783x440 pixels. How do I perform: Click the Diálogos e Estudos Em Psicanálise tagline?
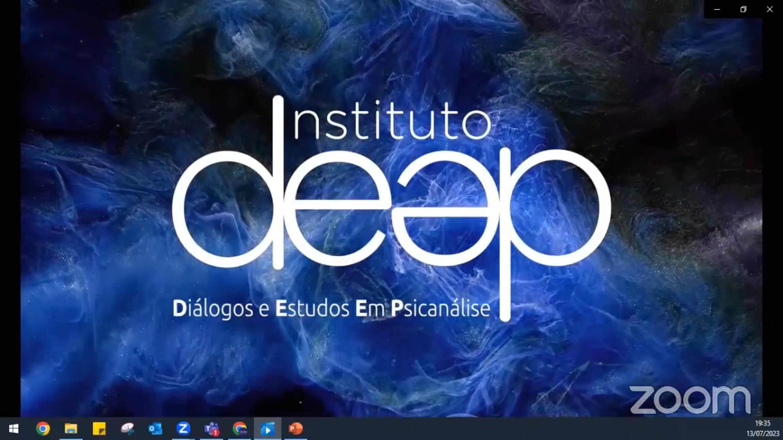tap(331, 309)
